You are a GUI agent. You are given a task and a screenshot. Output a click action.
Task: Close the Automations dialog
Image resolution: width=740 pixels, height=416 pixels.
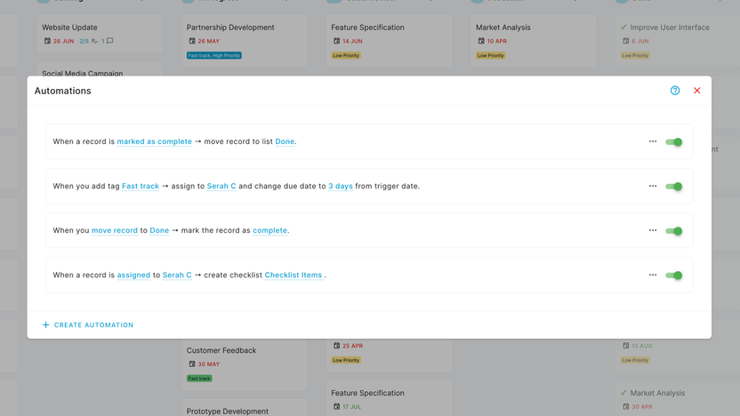pos(696,91)
